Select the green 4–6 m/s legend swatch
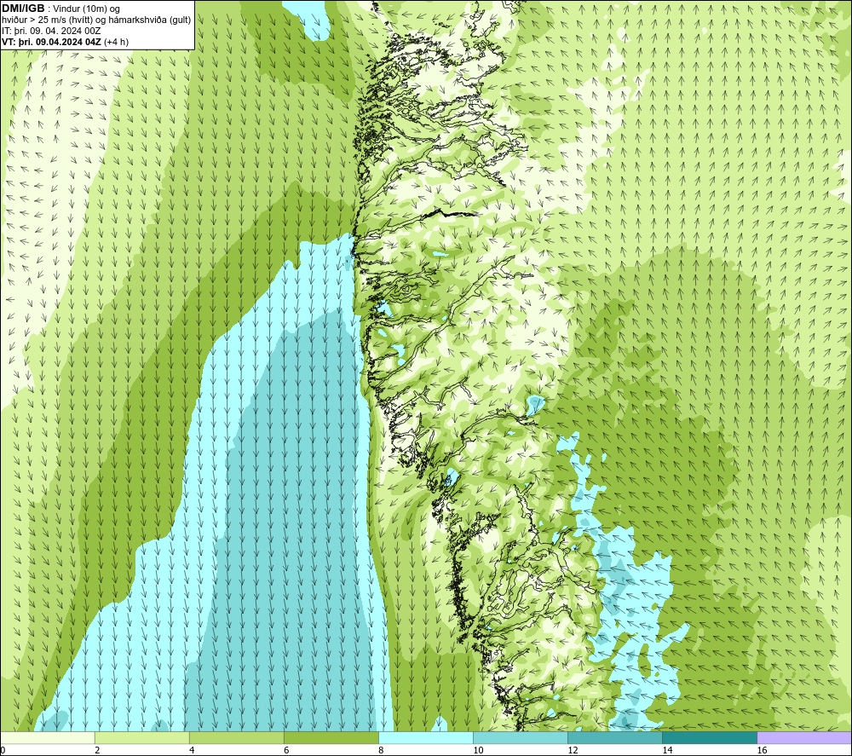 pos(236,737)
